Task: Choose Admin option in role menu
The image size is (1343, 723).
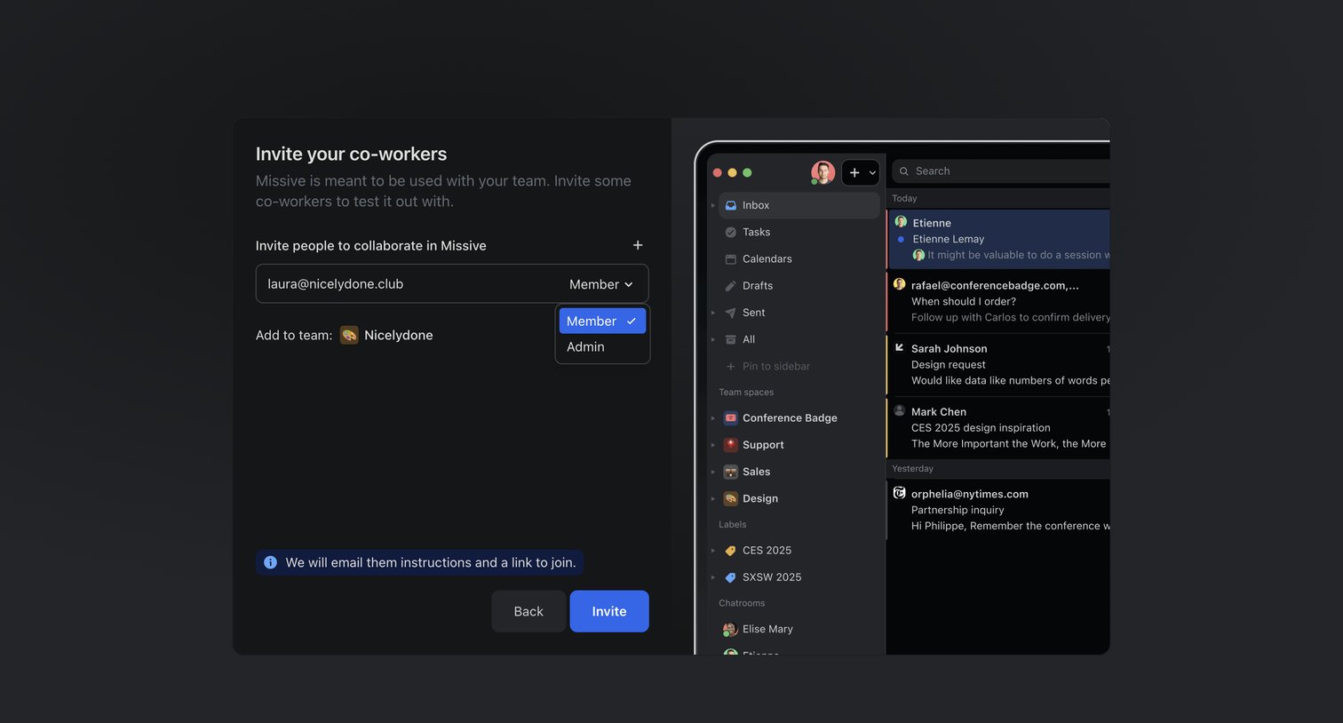Action: pyautogui.click(x=602, y=346)
